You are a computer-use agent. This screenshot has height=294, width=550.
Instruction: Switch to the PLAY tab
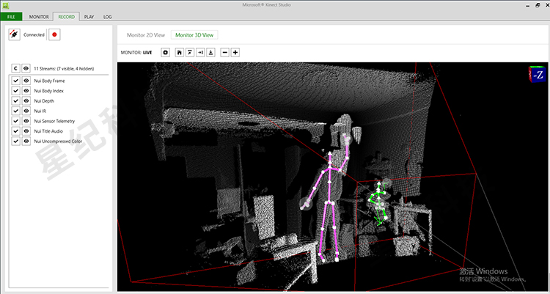(x=89, y=15)
